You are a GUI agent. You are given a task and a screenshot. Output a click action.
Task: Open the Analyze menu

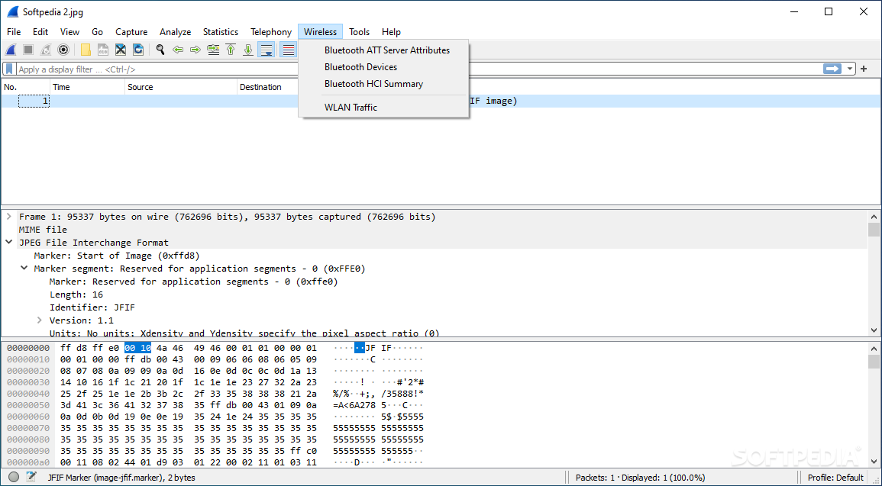[x=176, y=32]
